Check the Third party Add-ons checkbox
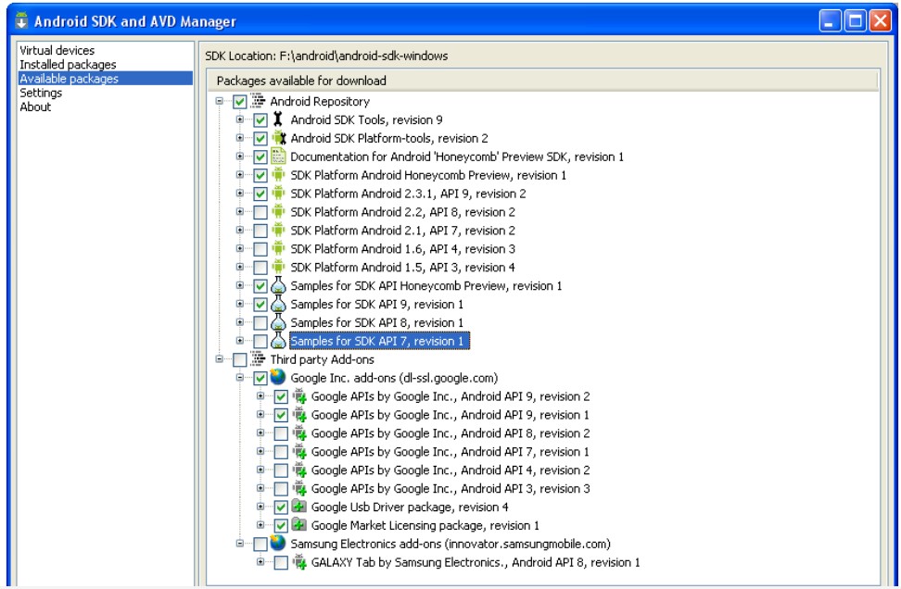Viewport: 901px width, 589px height. tap(239, 360)
